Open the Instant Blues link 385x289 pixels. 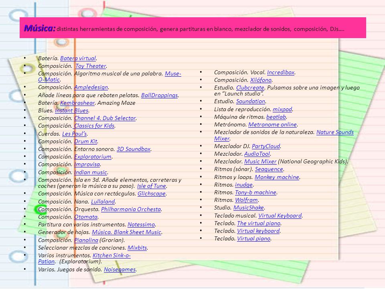click(x=71, y=110)
